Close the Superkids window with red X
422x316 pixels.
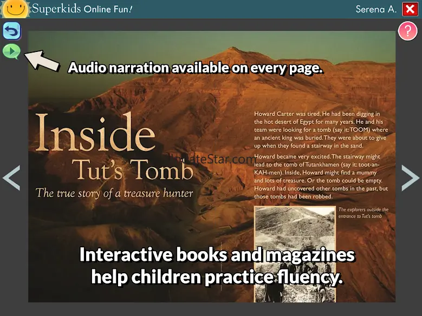(x=410, y=9)
